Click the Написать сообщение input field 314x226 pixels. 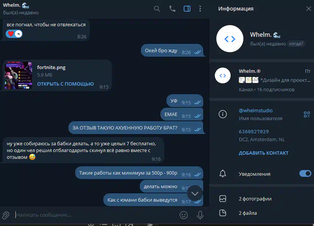point(96,215)
